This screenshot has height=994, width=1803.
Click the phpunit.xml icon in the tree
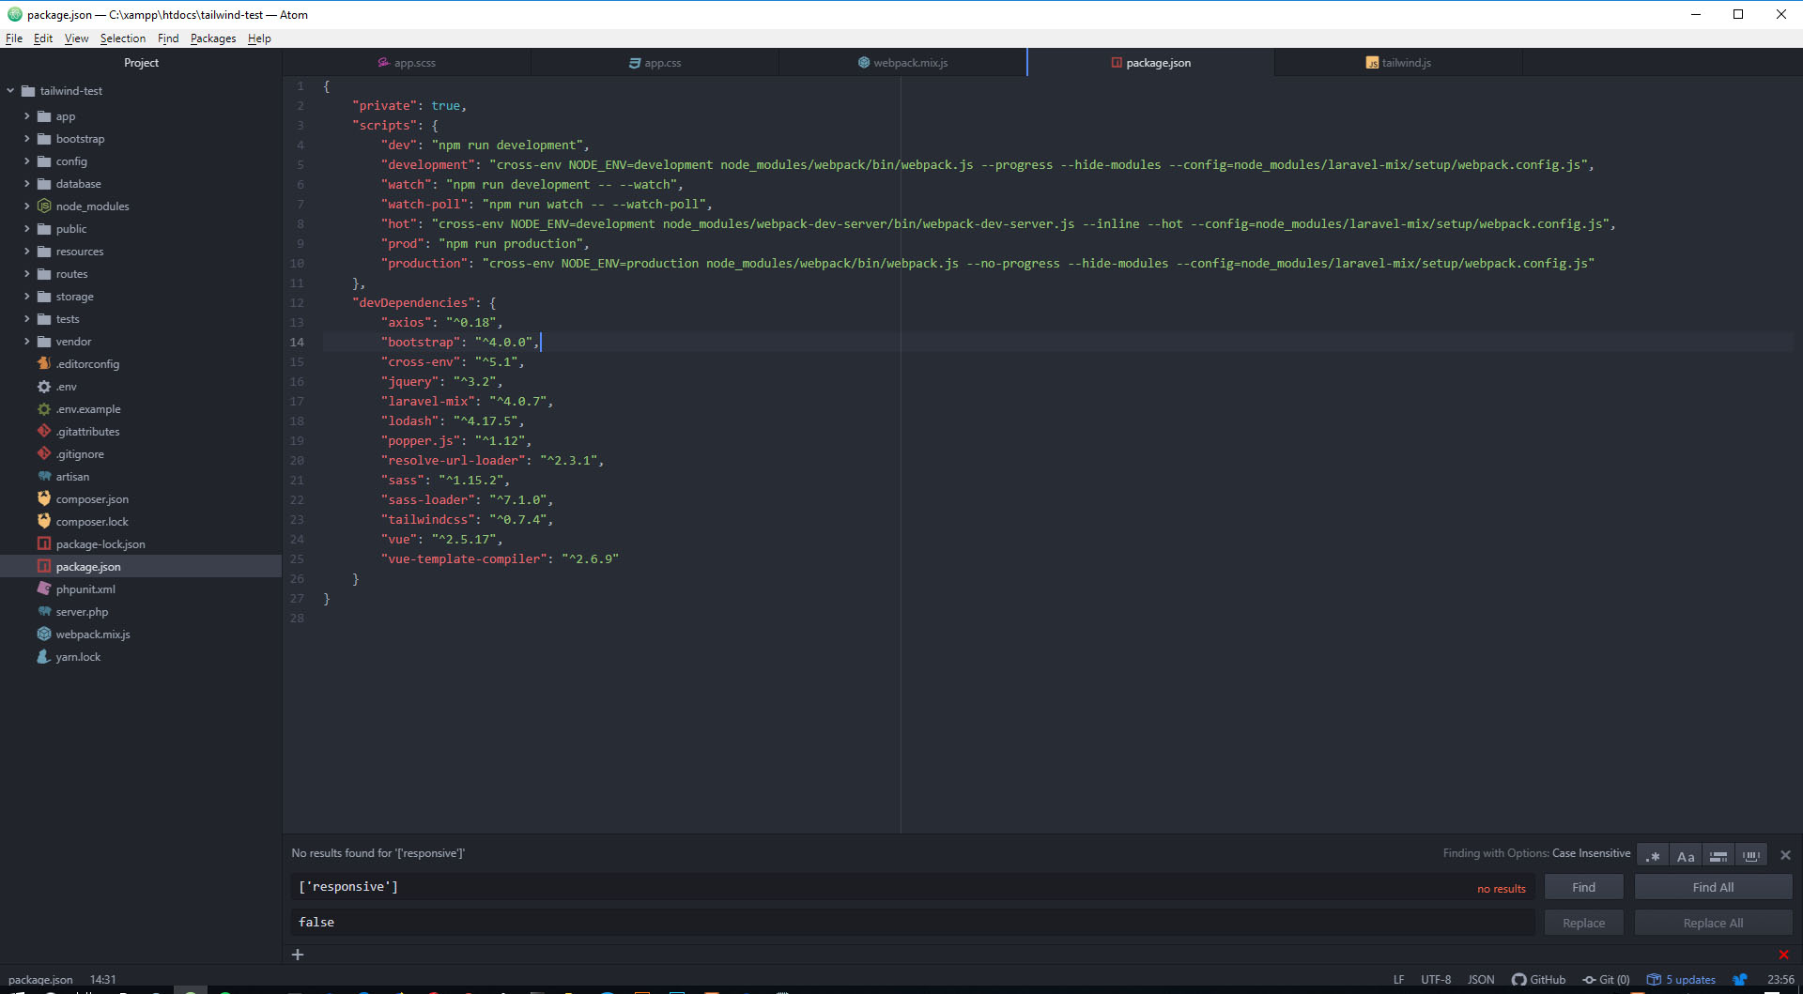coord(43,589)
